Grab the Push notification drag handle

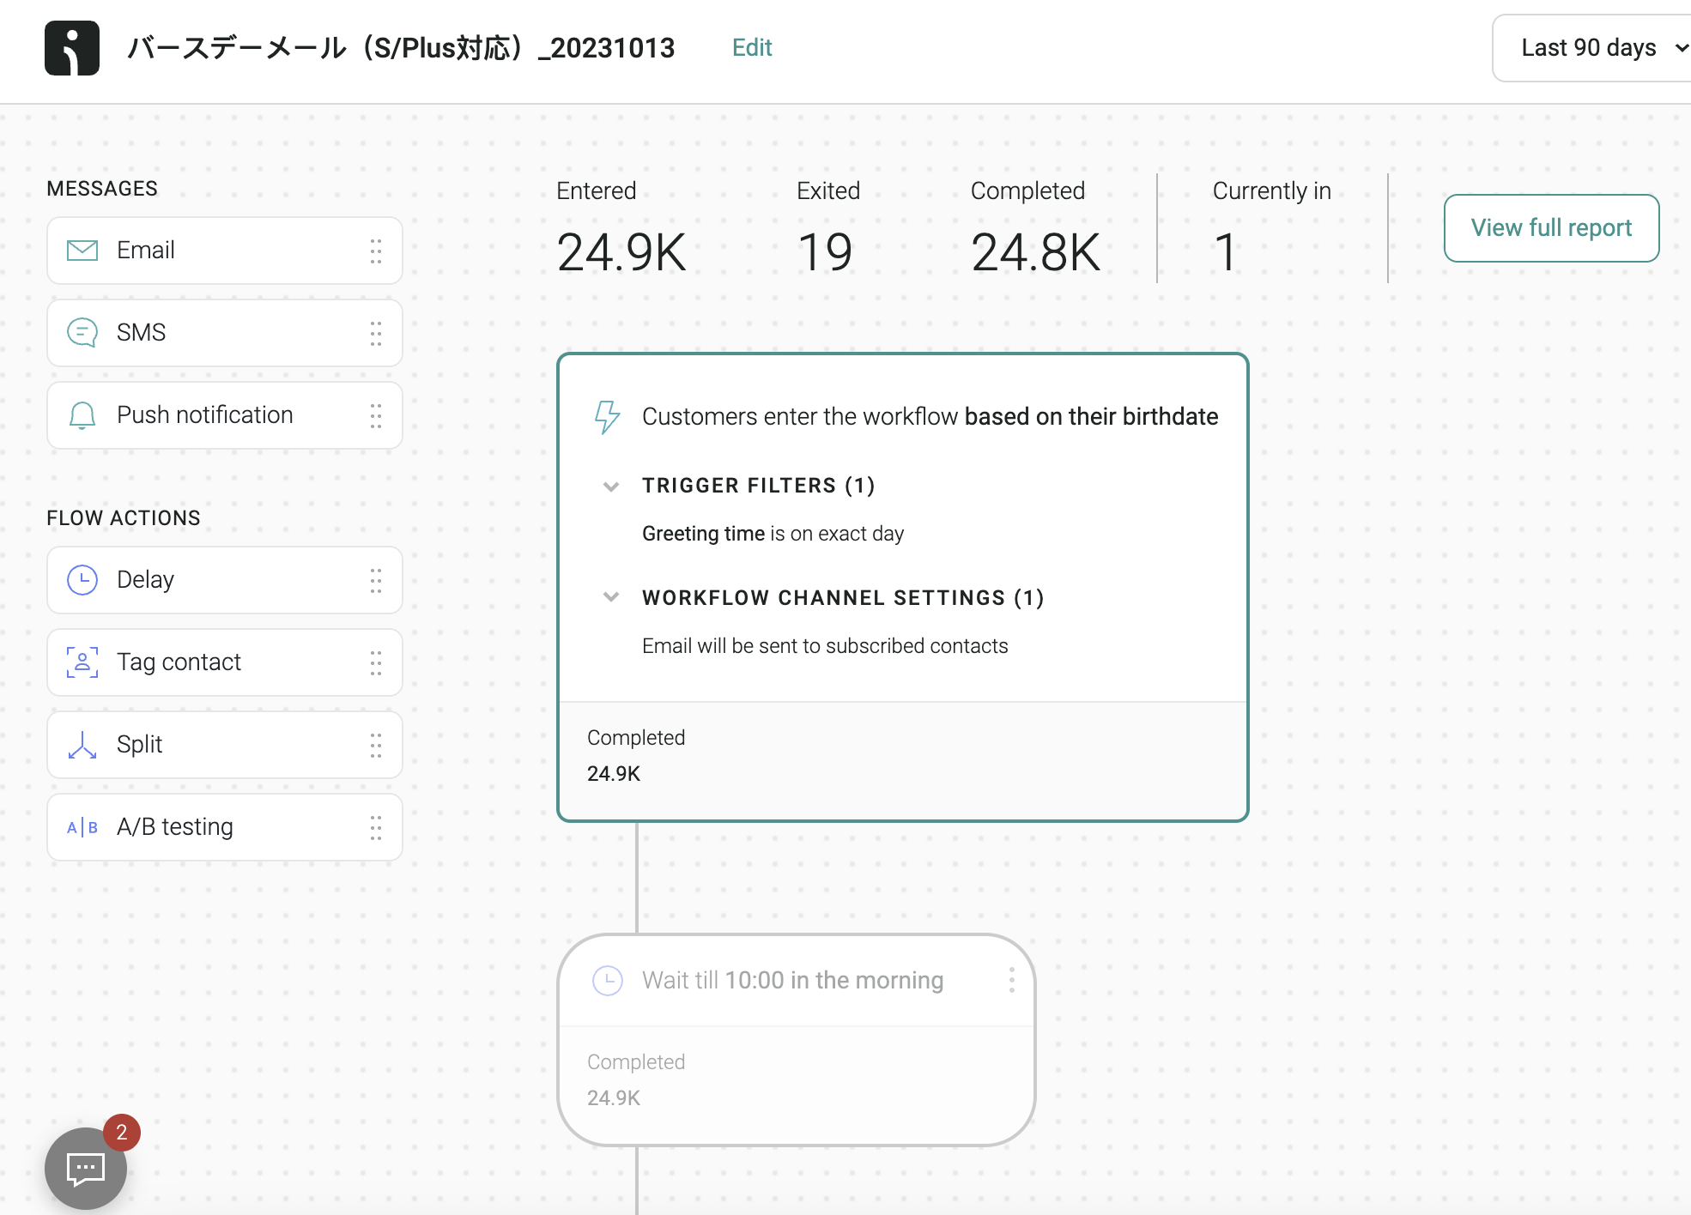pos(376,415)
